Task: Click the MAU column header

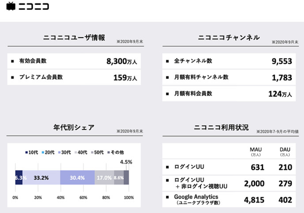Action: click(x=255, y=150)
